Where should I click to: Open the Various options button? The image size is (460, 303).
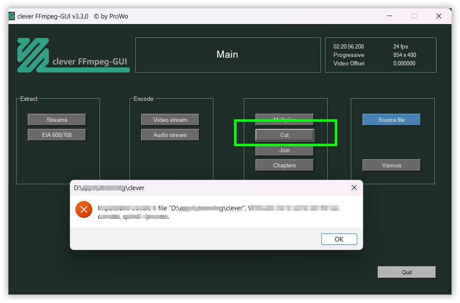click(391, 165)
